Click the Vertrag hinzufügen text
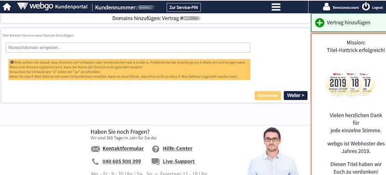 tap(348, 23)
